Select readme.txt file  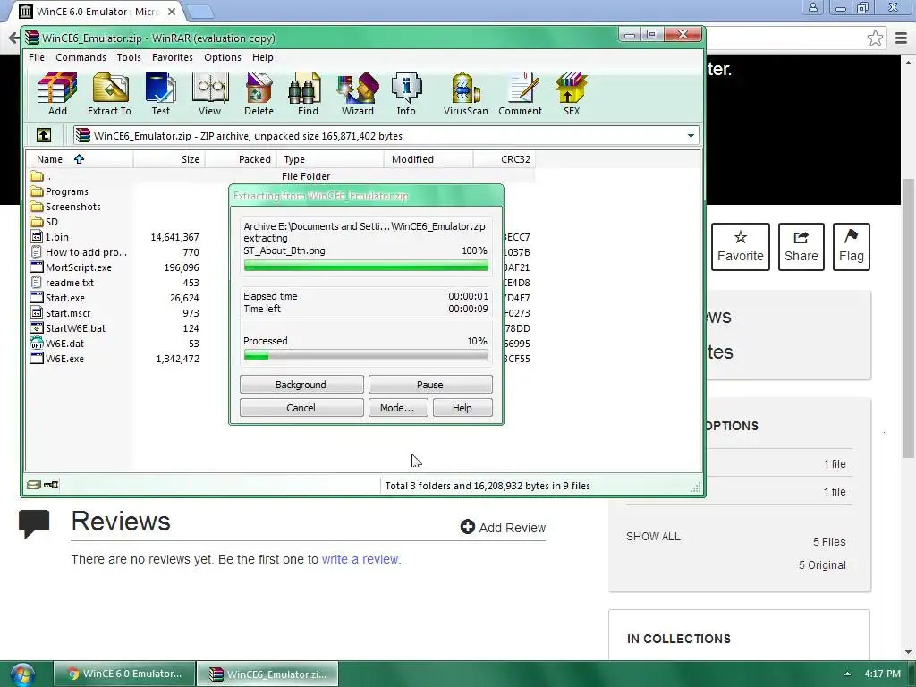click(62, 283)
